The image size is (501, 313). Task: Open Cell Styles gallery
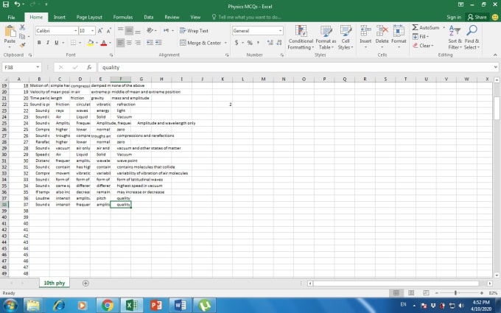point(346,38)
